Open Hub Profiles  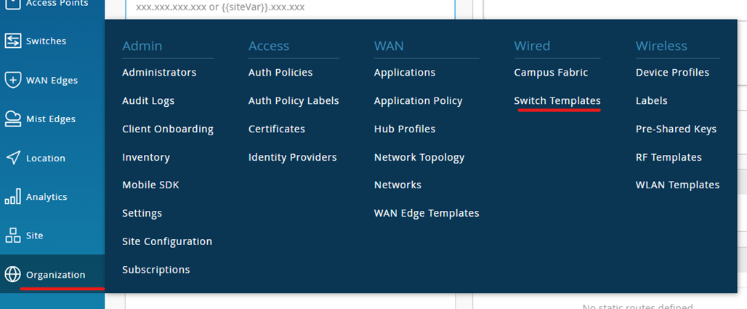[405, 129]
